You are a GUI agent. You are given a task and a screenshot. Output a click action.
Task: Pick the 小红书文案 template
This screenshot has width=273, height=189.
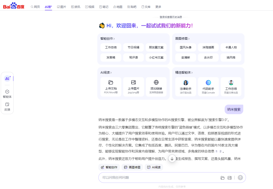click(156, 57)
